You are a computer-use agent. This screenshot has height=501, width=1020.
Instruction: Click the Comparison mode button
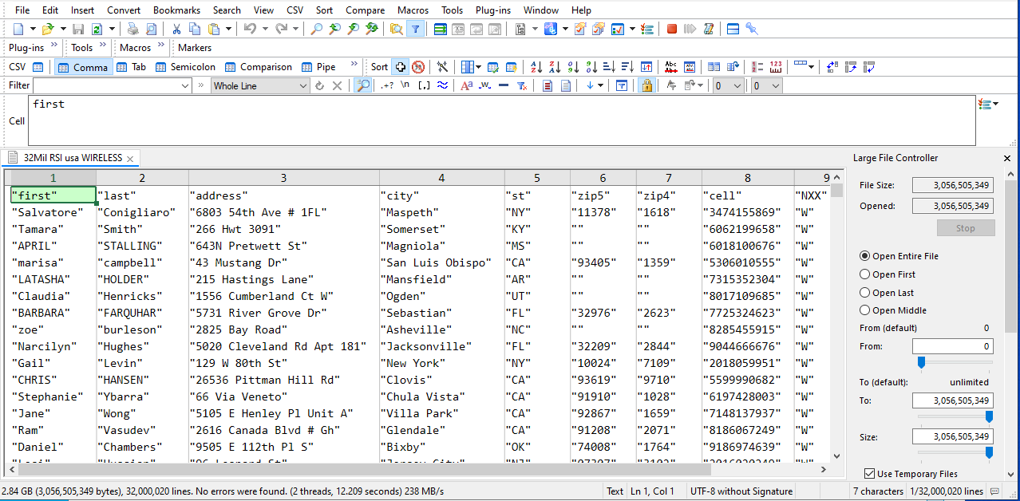click(259, 67)
